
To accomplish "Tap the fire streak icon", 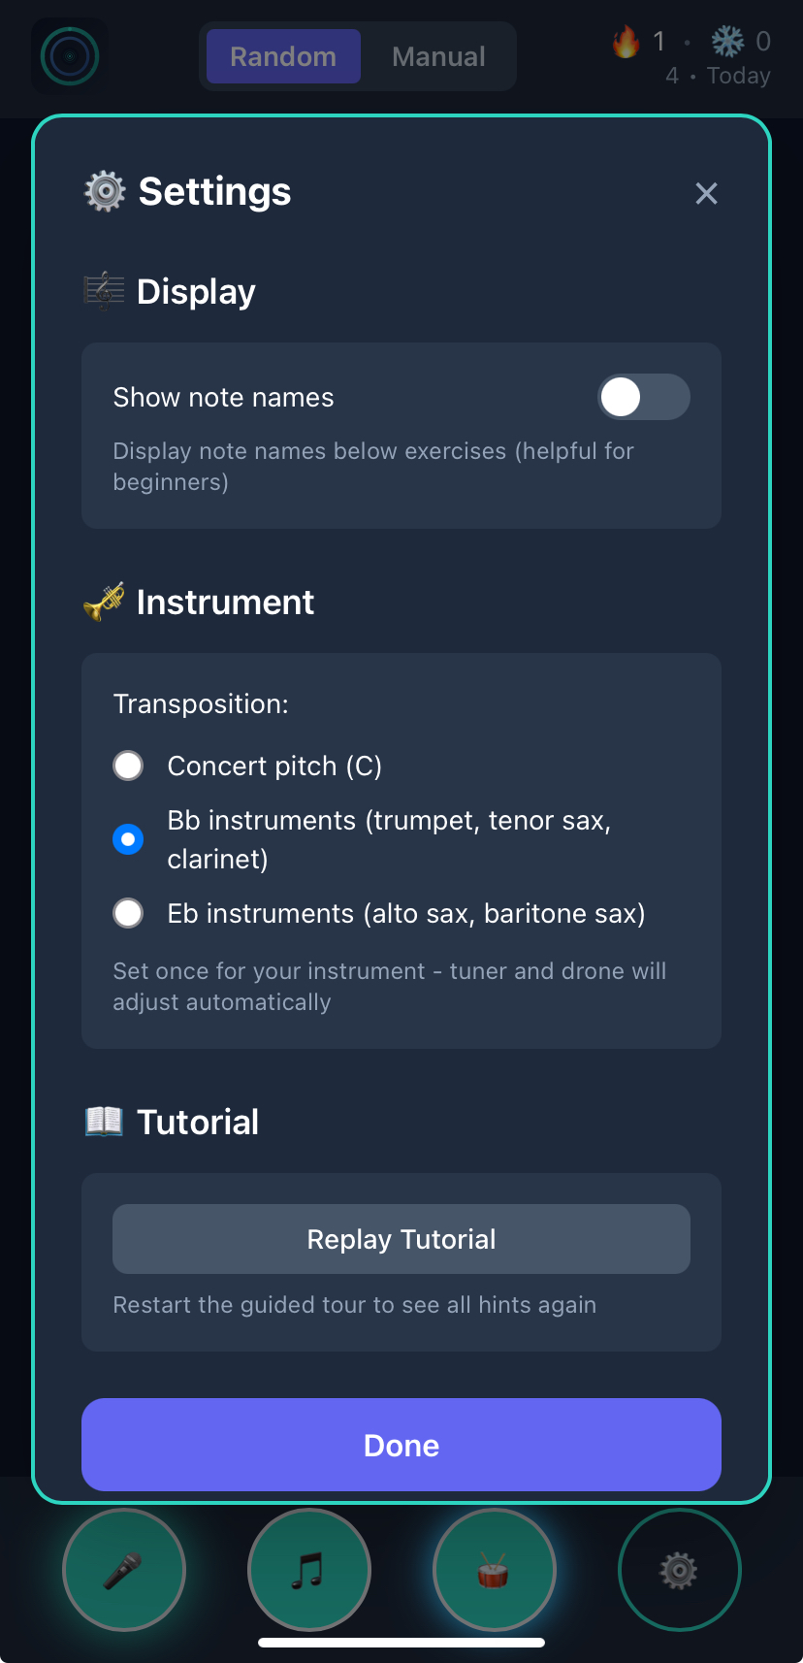I will pyautogui.click(x=626, y=43).
